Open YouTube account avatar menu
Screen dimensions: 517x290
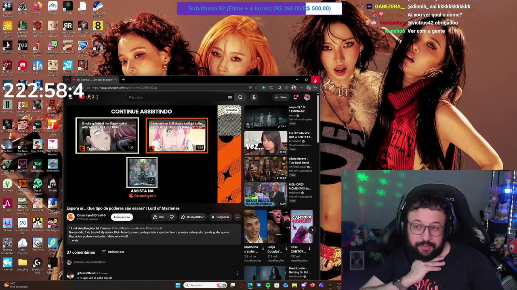[x=307, y=97]
